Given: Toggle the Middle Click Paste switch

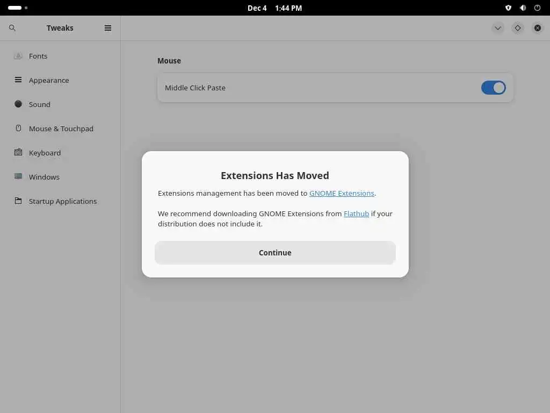Looking at the screenshot, I should 493,88.
